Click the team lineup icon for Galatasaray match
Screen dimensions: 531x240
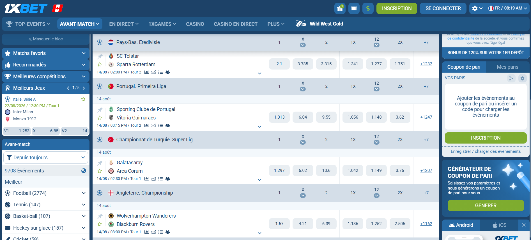(x=168, y=179)
